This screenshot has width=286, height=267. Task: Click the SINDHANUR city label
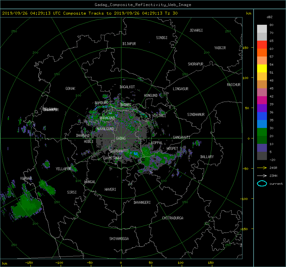tap(196, 115)
